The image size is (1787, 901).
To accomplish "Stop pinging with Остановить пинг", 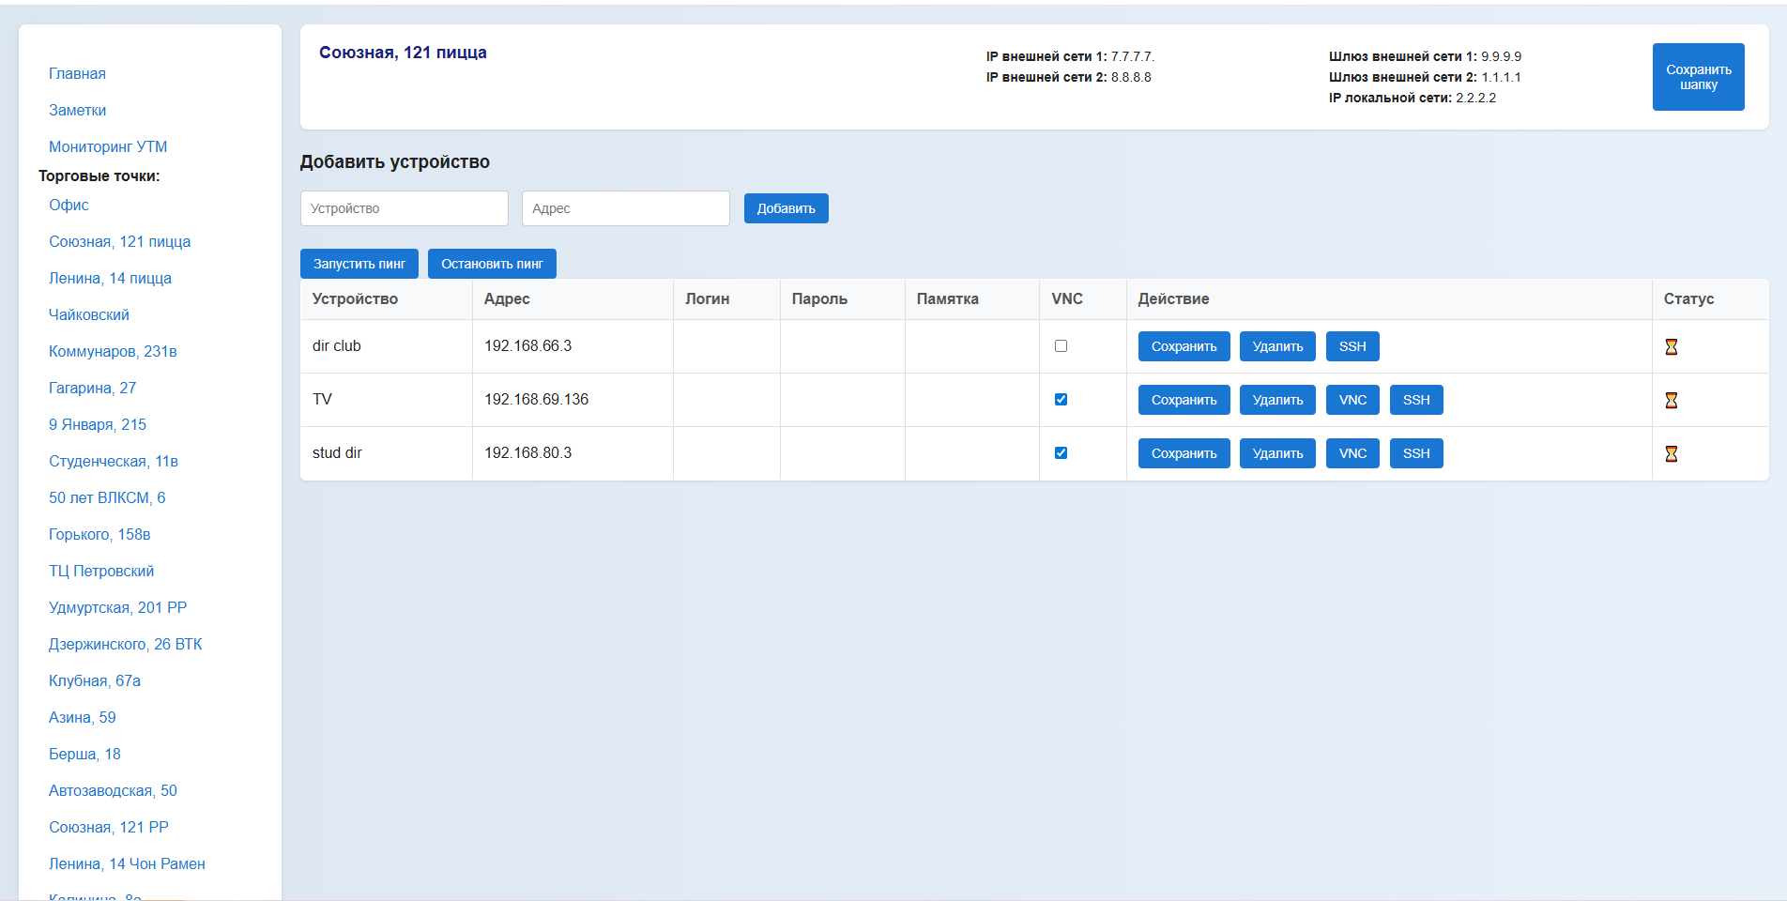I will tap(492, 264).
